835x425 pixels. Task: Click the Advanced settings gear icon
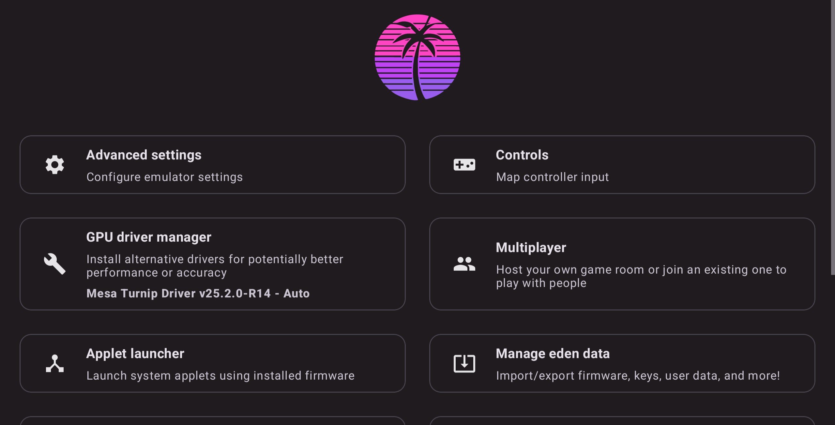(x=55, y=165)
